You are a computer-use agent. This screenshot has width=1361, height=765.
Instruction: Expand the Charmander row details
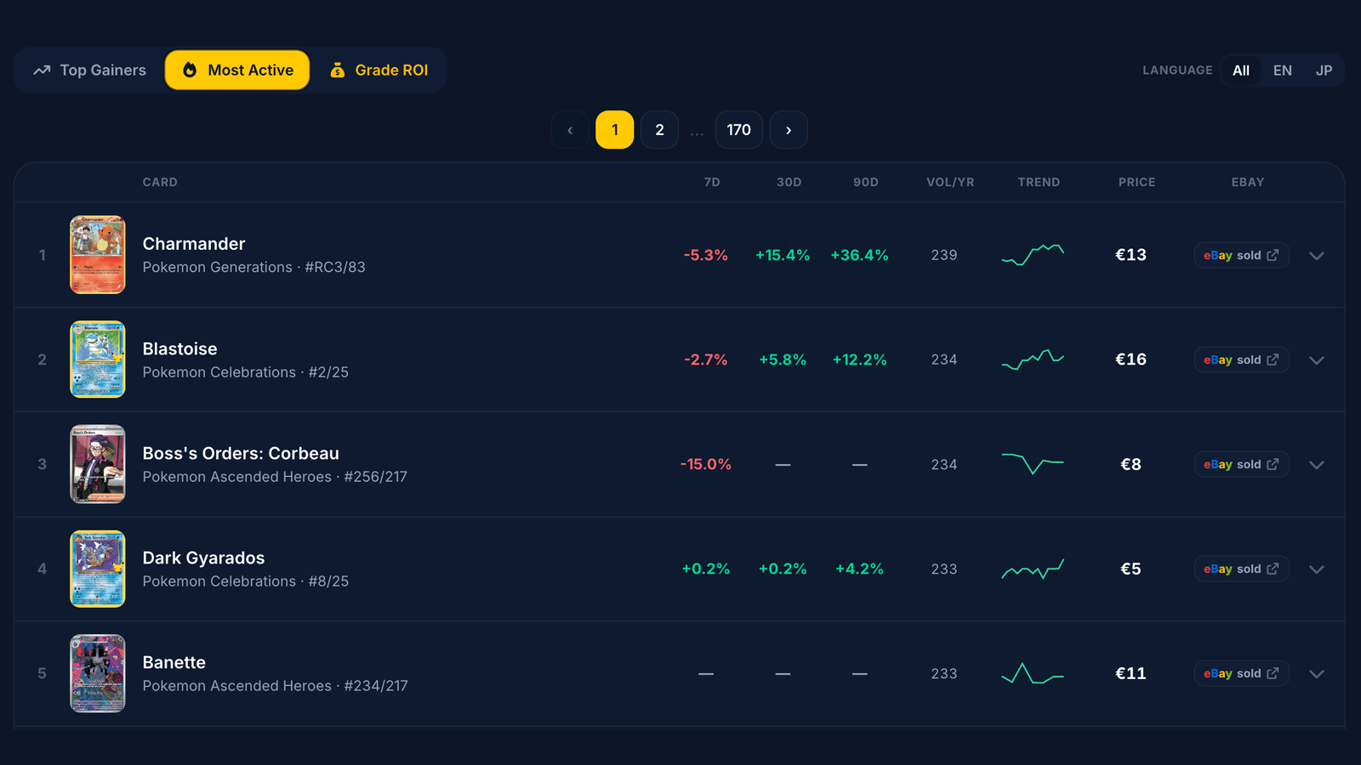click(x=1317, y=256)
